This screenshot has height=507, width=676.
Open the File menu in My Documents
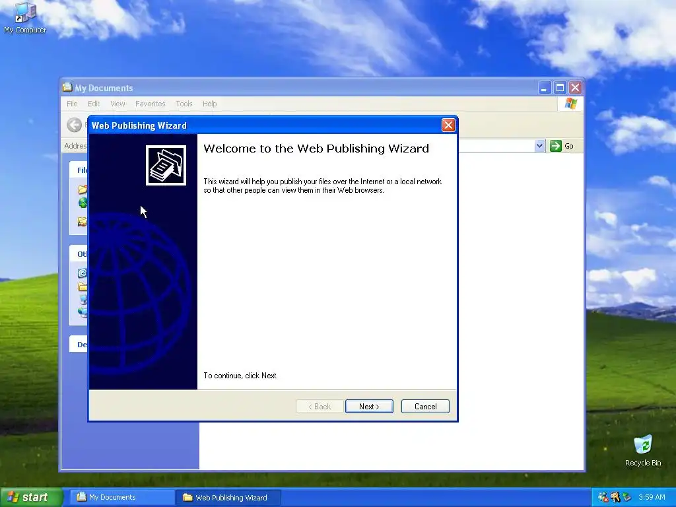pos(72,104)
